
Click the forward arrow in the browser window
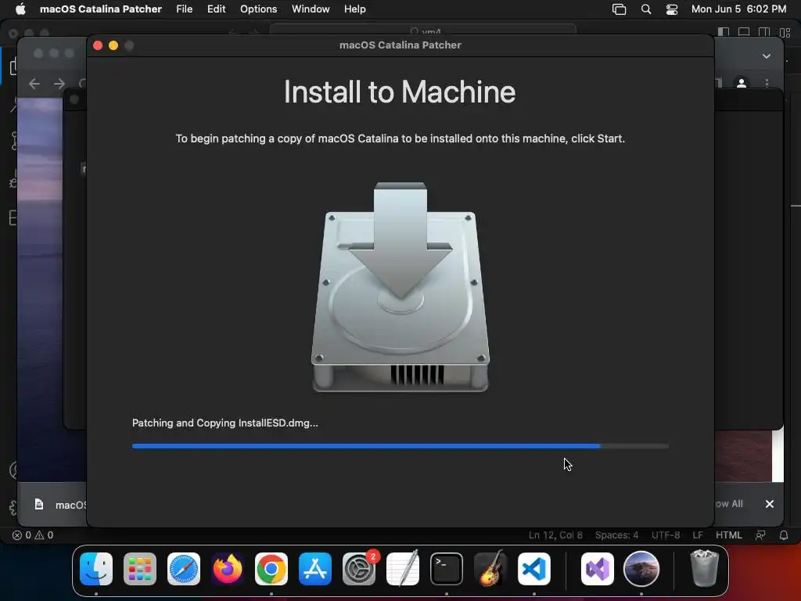[x=59, y=83]
